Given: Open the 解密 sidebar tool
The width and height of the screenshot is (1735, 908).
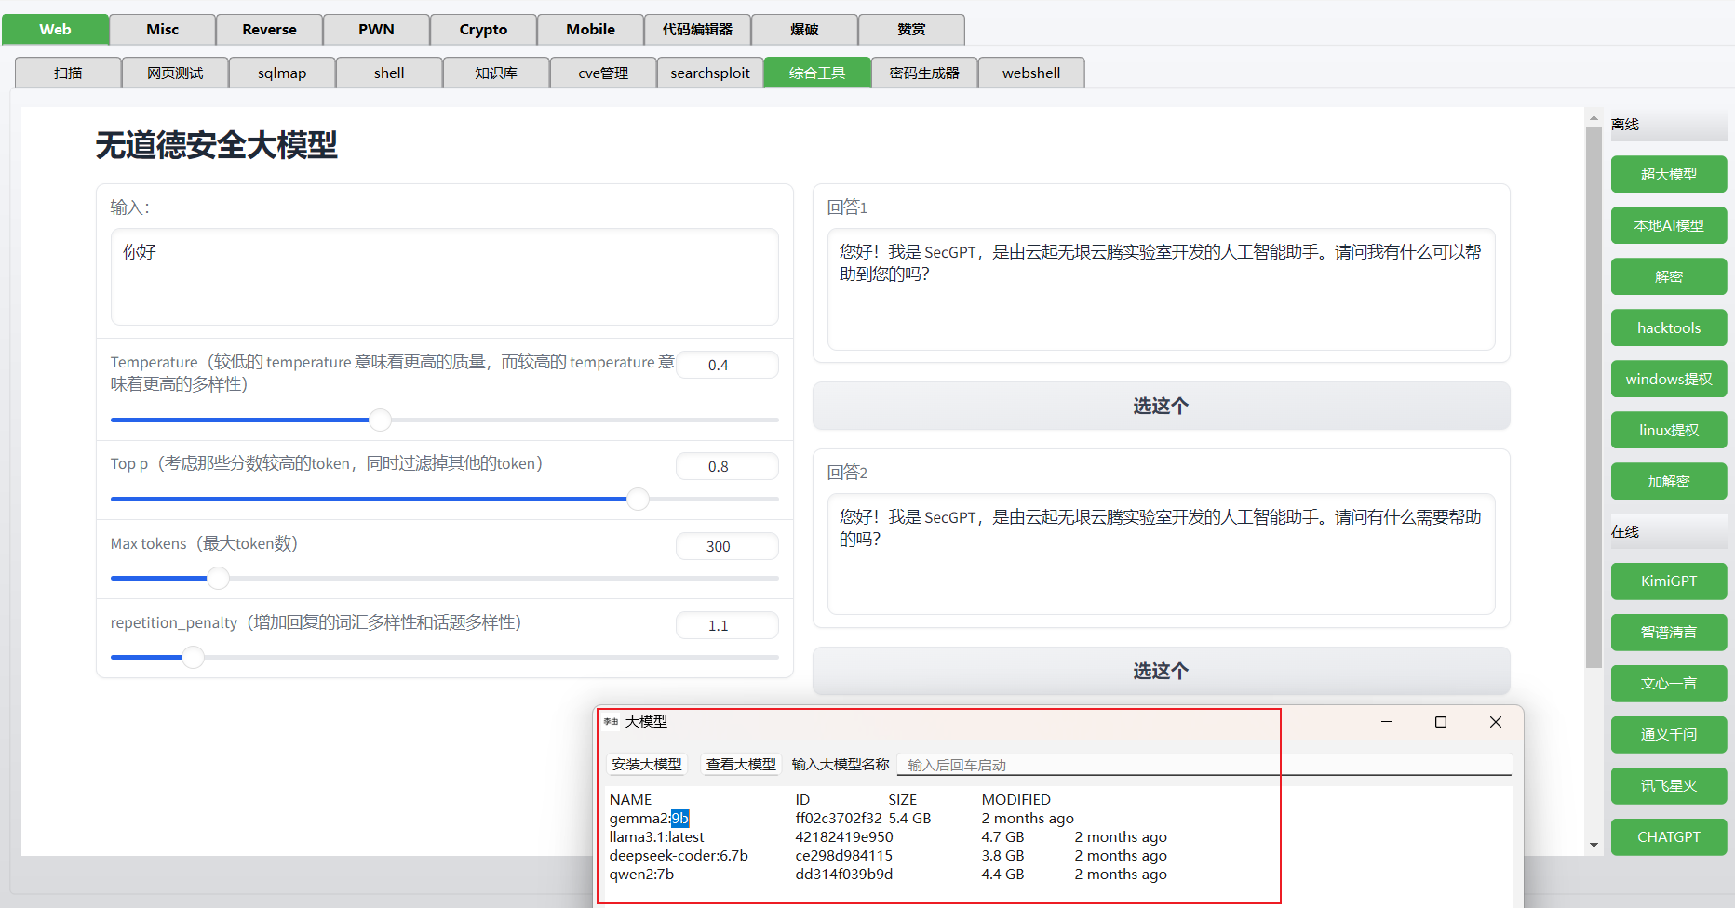Looking at the screenshot, I should tap(1668, 276).
